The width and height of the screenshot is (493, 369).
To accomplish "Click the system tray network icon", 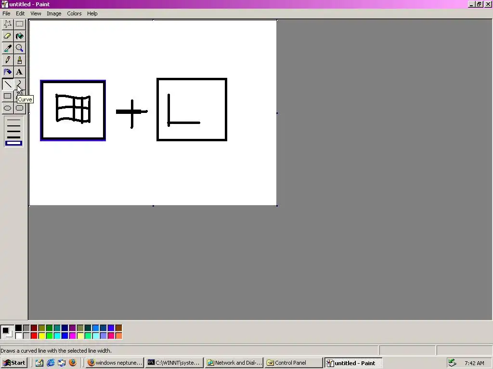I will pos(452,363).
